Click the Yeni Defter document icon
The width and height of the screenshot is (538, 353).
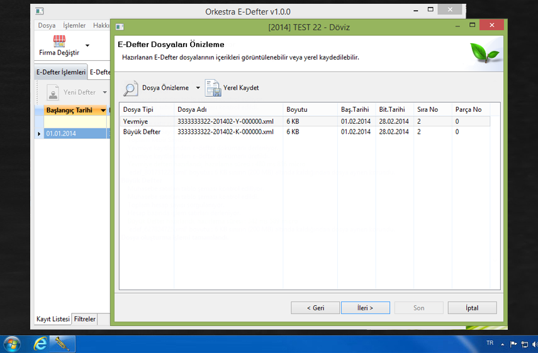coord(53,92)
